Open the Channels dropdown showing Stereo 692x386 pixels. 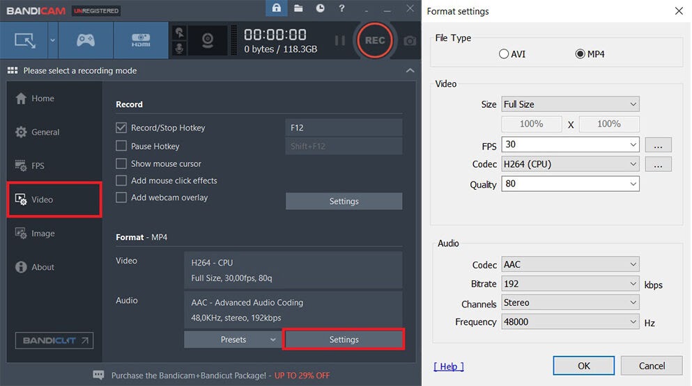click(570, 303)
